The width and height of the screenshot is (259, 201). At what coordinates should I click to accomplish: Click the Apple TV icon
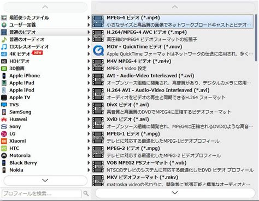click(x=4, y=98)
